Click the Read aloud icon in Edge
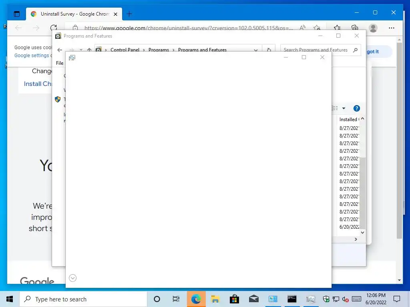The width and height of the screenshot is (410, 307). pos(303,28)
